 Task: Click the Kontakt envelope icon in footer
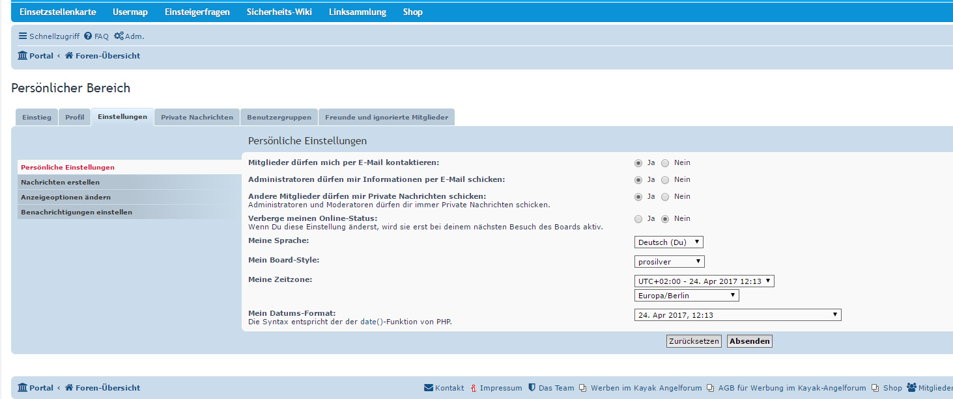tap(429, 388)
